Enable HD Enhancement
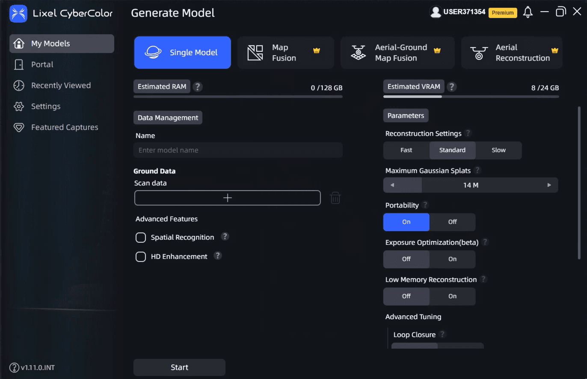 (x=141, y=256)
